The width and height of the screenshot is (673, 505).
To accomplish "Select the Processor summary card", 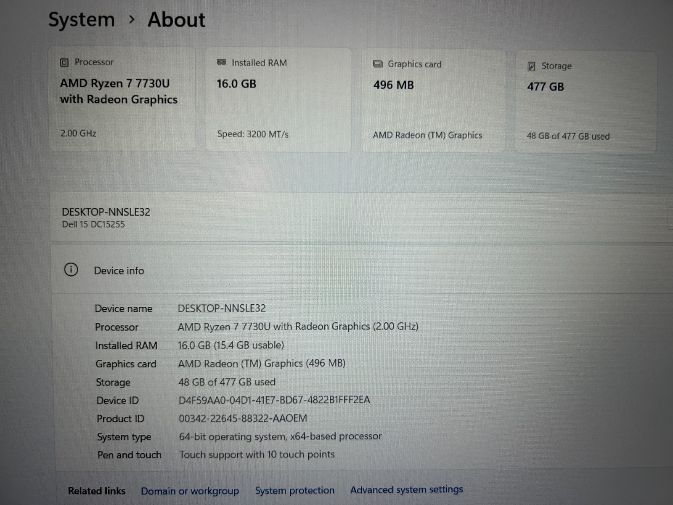I will pyautogui.click(x=122, y=99).
